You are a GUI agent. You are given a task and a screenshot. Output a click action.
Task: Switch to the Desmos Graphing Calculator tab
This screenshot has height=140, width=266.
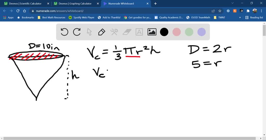point(75,4)
